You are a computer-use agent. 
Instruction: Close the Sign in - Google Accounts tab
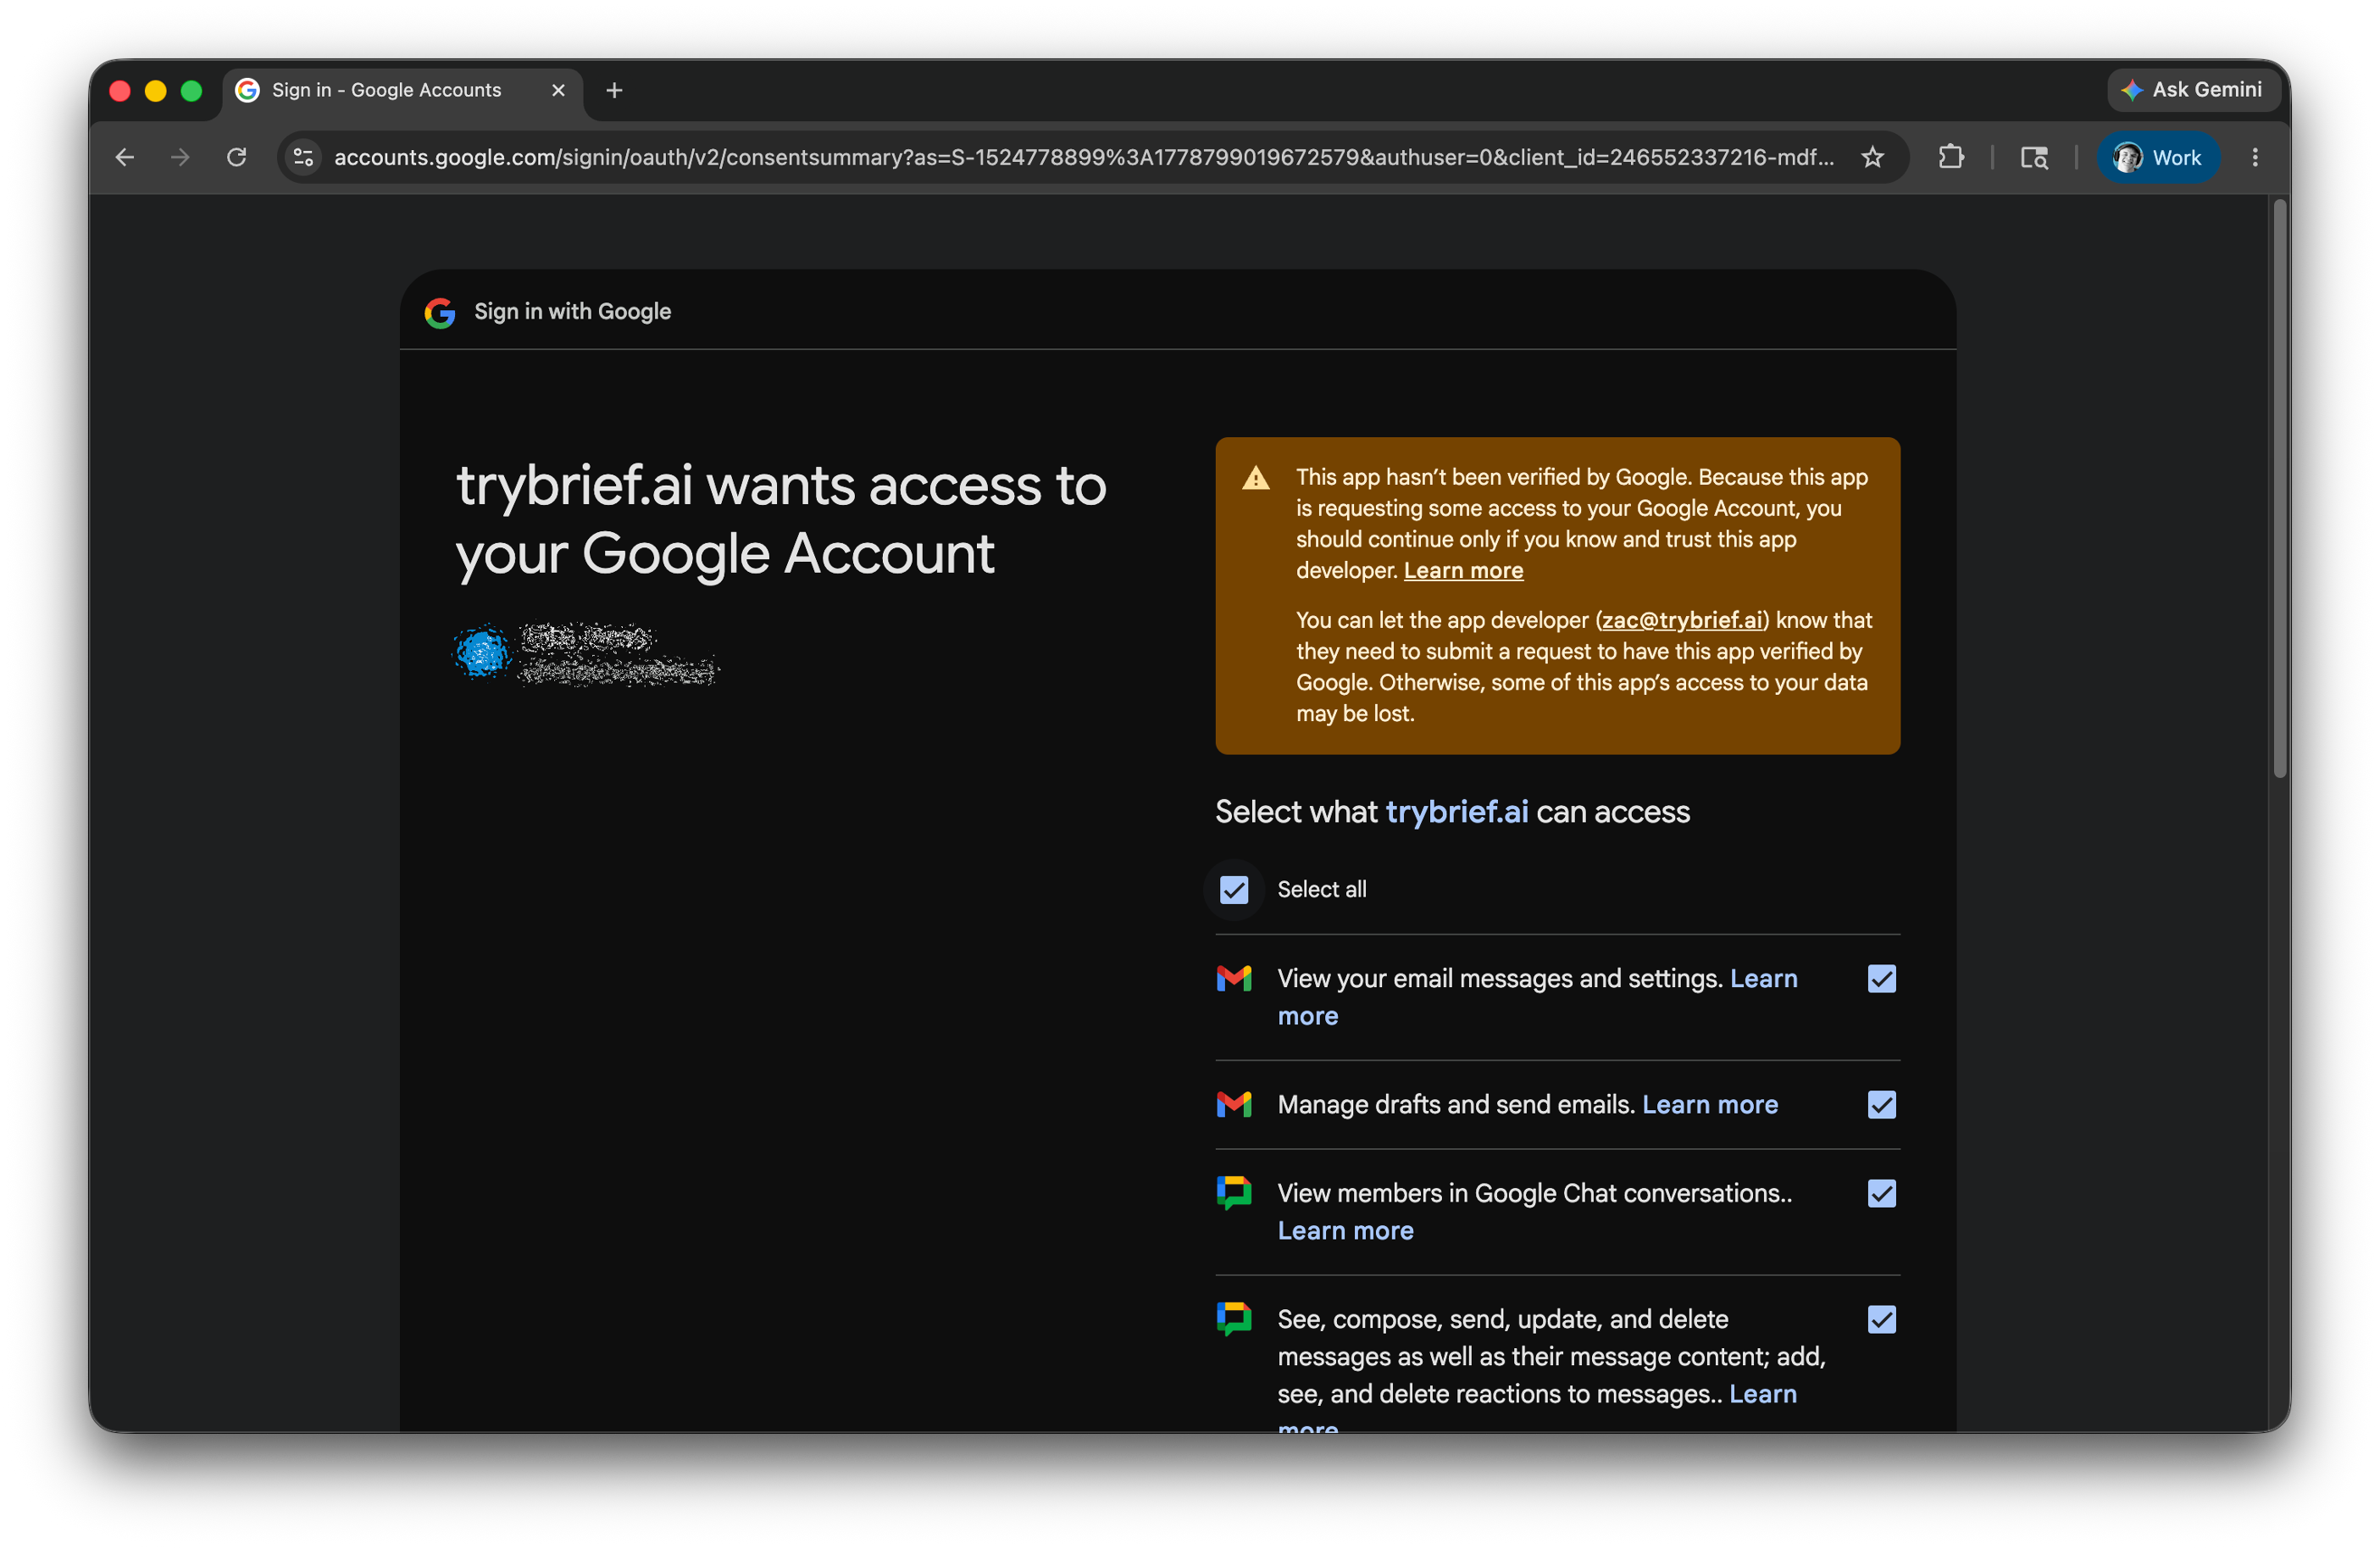coord(558,90)
